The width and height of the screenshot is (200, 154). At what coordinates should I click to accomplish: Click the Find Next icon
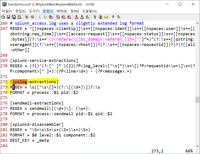tap(64, 17)
